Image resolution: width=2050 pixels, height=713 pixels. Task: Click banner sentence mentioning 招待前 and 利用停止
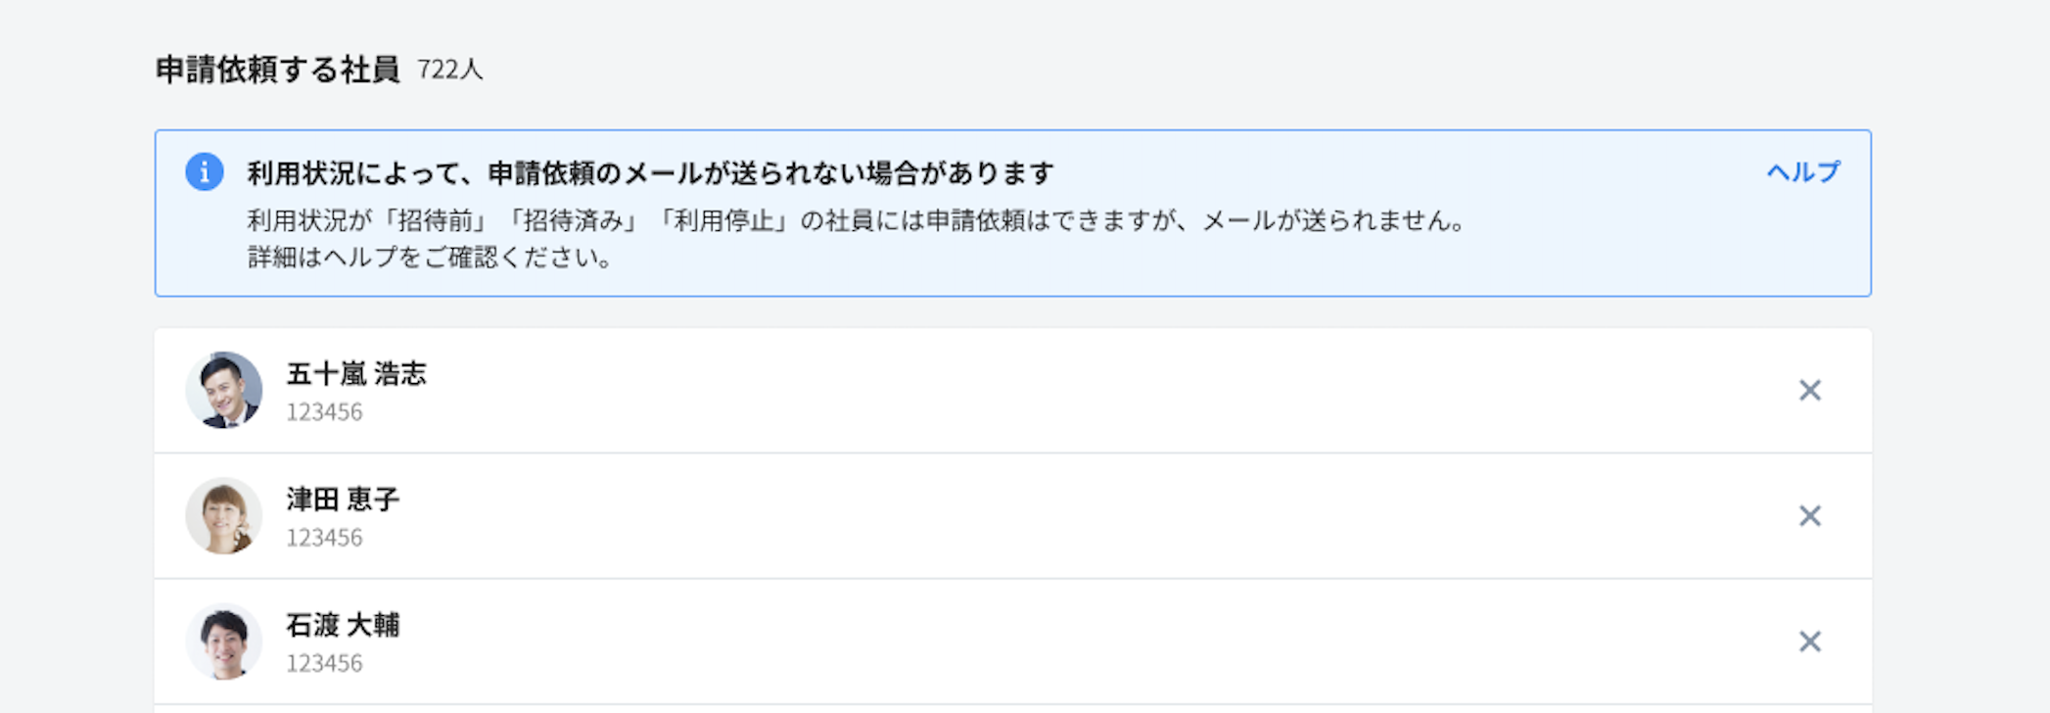[858, 220]
